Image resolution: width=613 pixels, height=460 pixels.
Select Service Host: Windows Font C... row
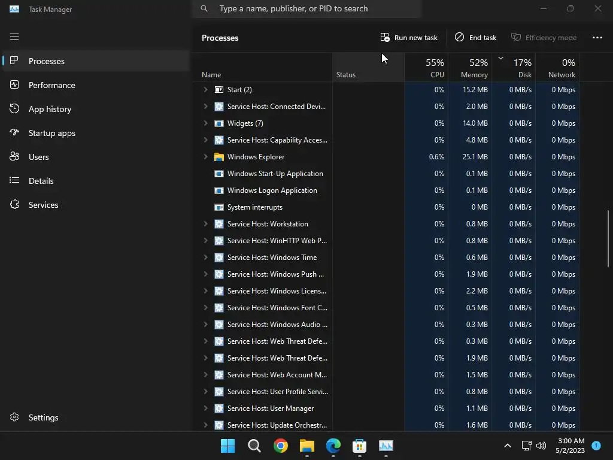coord(386,308)
